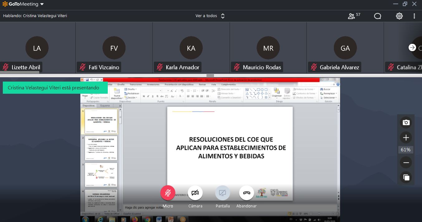Open the Ver a todos view selector
The height and width of the screenshot is (222, 422).
click(210, 16)
